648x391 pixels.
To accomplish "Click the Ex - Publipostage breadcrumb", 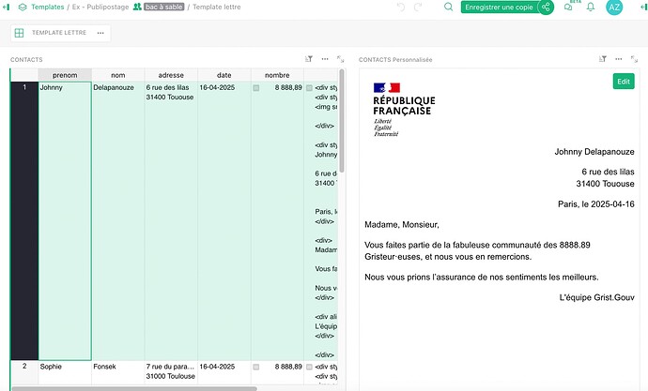I will click(x=100, y=7).
